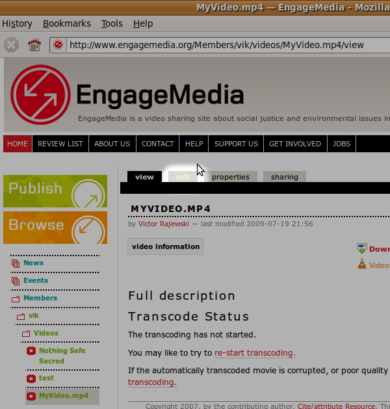Click the Video link beside the VLC cone
Viewport: 390px width, 409px height.
tap(380, 265)
